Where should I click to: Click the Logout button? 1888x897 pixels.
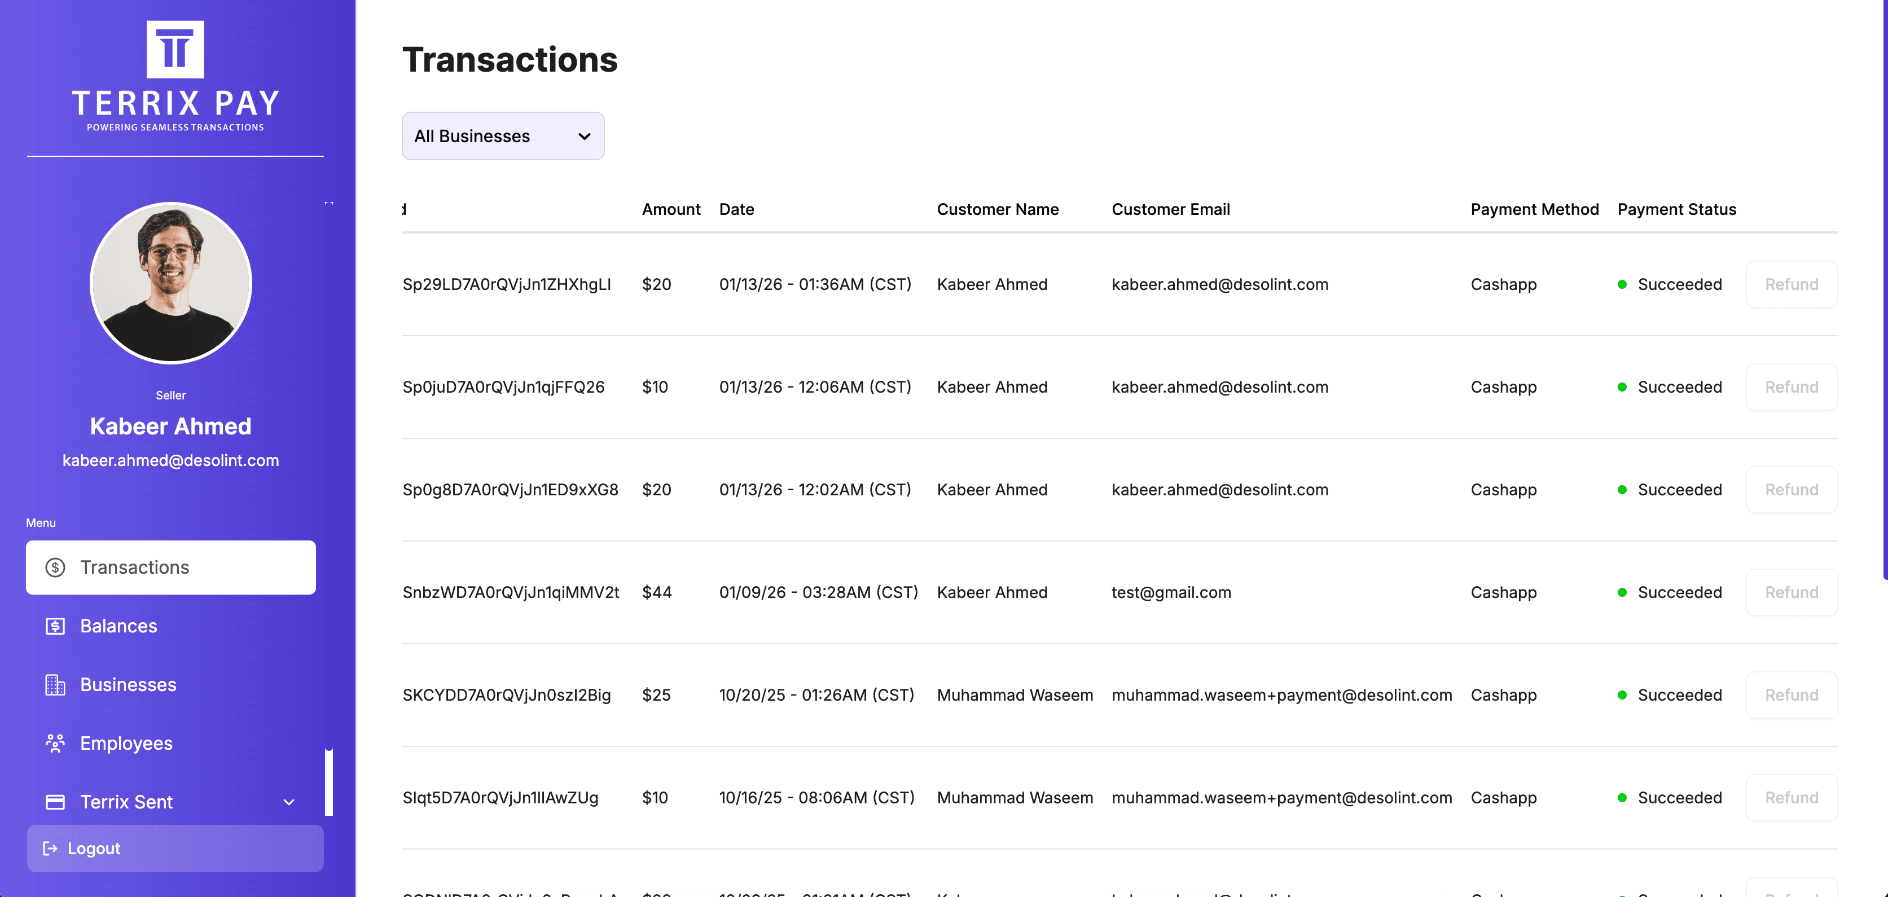point(175,848)
